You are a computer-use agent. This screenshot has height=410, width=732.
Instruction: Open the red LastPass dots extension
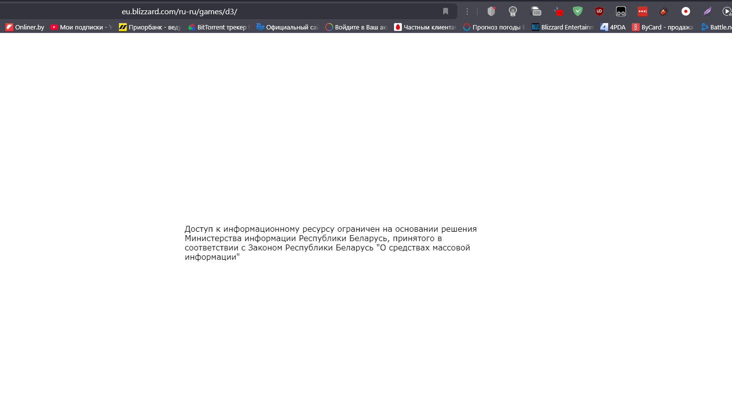643,11
